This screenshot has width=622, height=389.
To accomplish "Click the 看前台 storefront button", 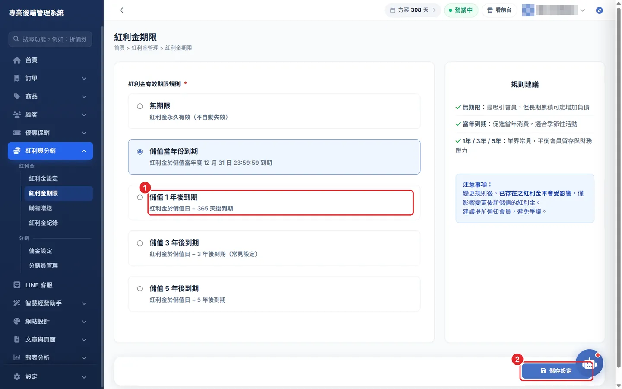I will coord(499,10).
